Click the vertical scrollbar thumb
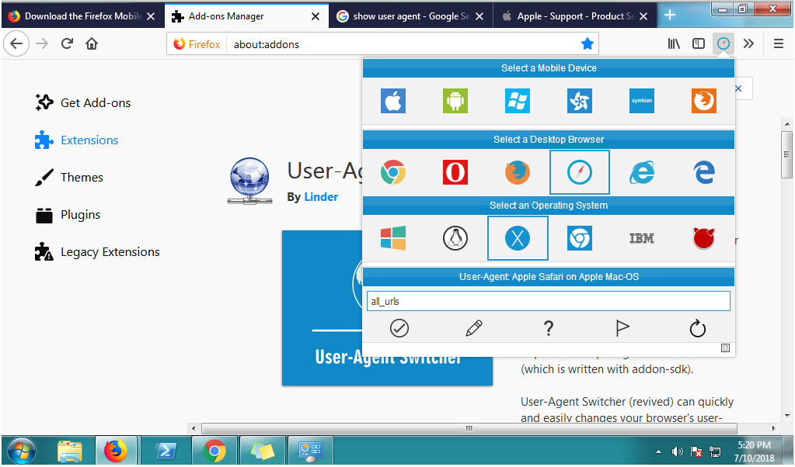The height and width of the screenshot is (467, 795). (x=787, y=154)
